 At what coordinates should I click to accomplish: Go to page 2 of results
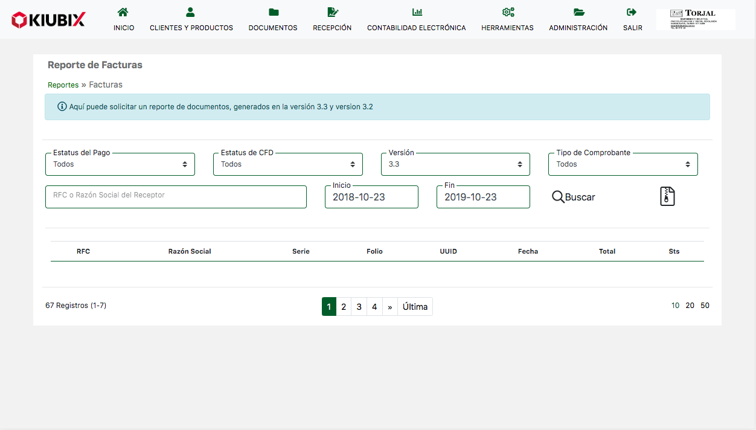point(344,307)
